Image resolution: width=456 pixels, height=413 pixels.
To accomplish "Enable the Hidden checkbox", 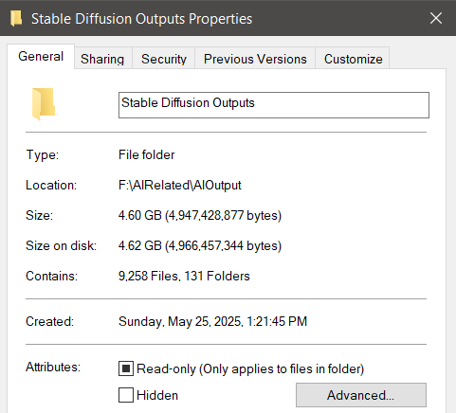I will click(126, 395).
